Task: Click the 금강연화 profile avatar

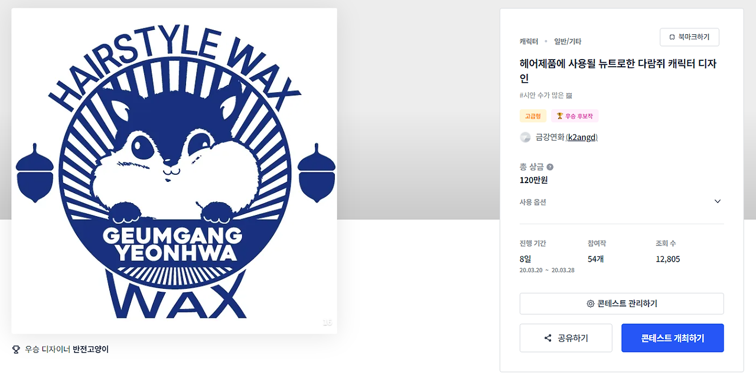Action: tap(525, 138)
